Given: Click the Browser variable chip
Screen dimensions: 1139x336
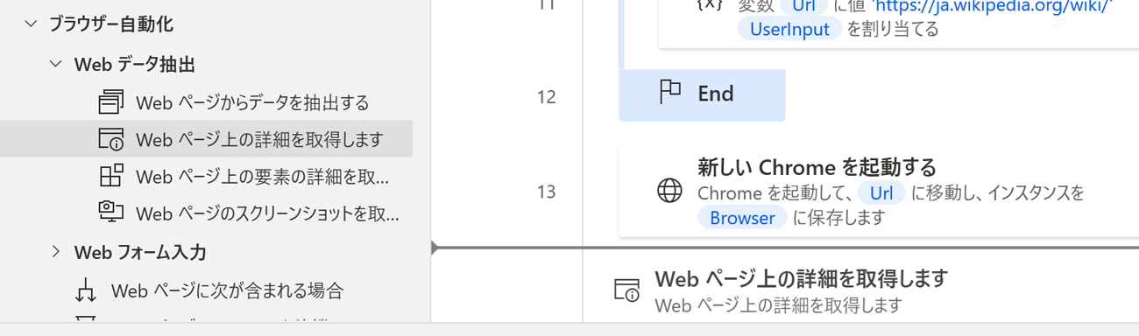Looking at the screenshot, I should pyautogui.click(x=742, y=218).
